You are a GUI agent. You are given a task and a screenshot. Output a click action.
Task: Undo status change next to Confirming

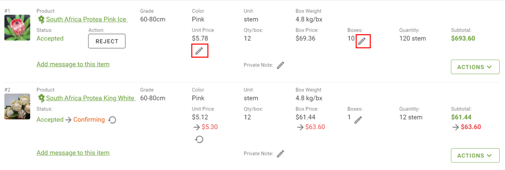(x=112, y=120)
